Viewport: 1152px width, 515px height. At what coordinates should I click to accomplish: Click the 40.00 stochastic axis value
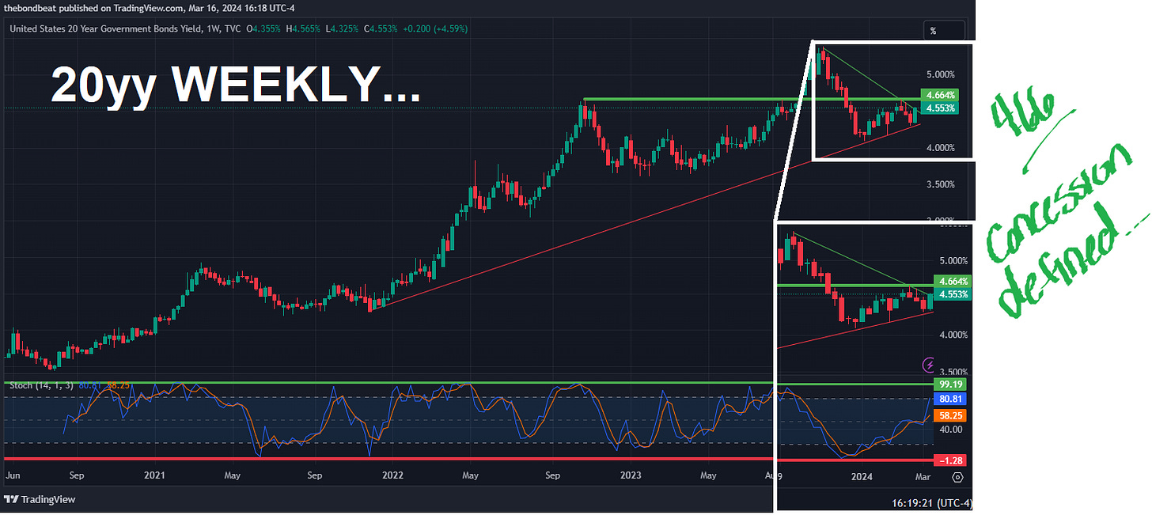949,430
